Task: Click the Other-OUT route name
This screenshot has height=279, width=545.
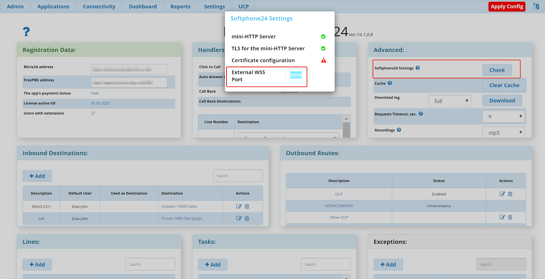Action: tap(339, 217)
